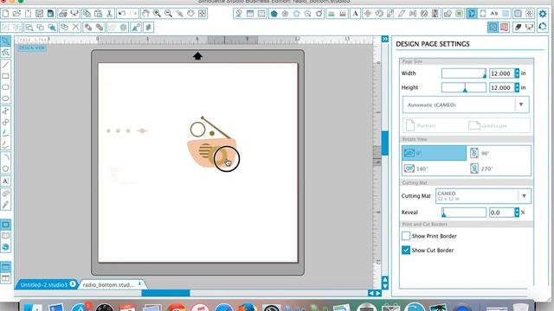The height and width of the screenshot is (311, 554).
Task: Rotate view to 90°
Action: click(x=499, y=153)
